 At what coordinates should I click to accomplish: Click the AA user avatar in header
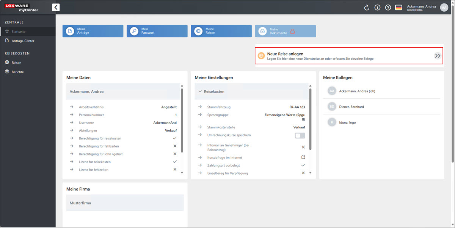[444, 8]
